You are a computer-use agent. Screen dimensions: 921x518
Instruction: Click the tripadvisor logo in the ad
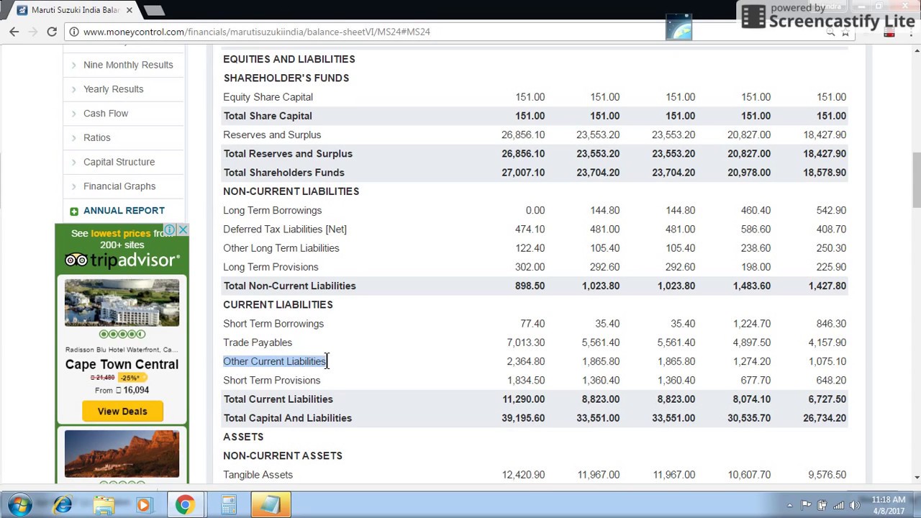pos(122,260)
